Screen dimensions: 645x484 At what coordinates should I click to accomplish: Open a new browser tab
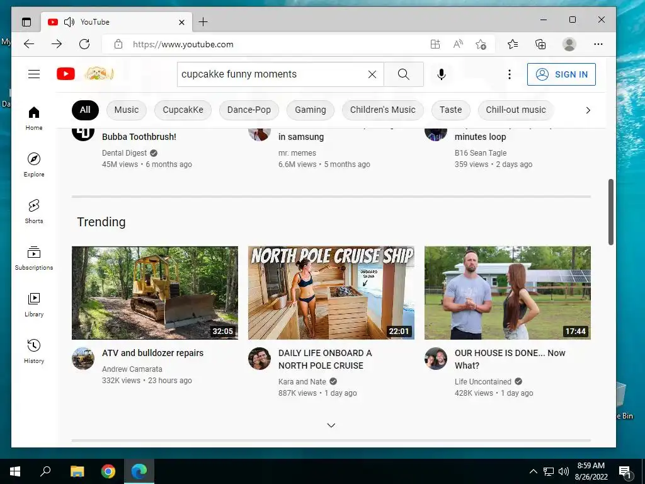point(203,22)
